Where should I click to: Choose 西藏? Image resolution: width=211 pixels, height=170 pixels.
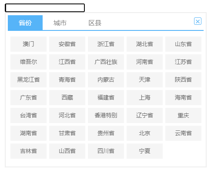click(67, 97)
